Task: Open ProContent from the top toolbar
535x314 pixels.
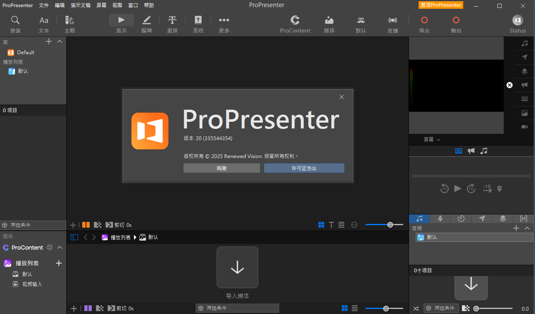Action: point(295,20)
